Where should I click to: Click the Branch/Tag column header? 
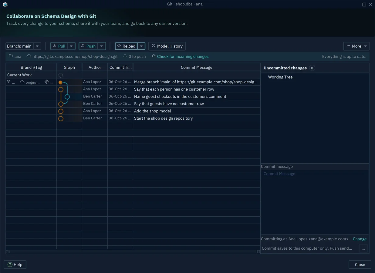(x=31, y=67)
